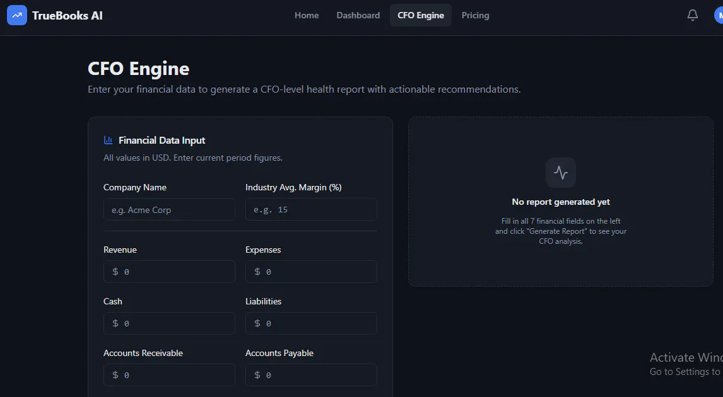Click the Accounts Receivable label
Screen dimensions: 723x397
(x=143, y=353)
